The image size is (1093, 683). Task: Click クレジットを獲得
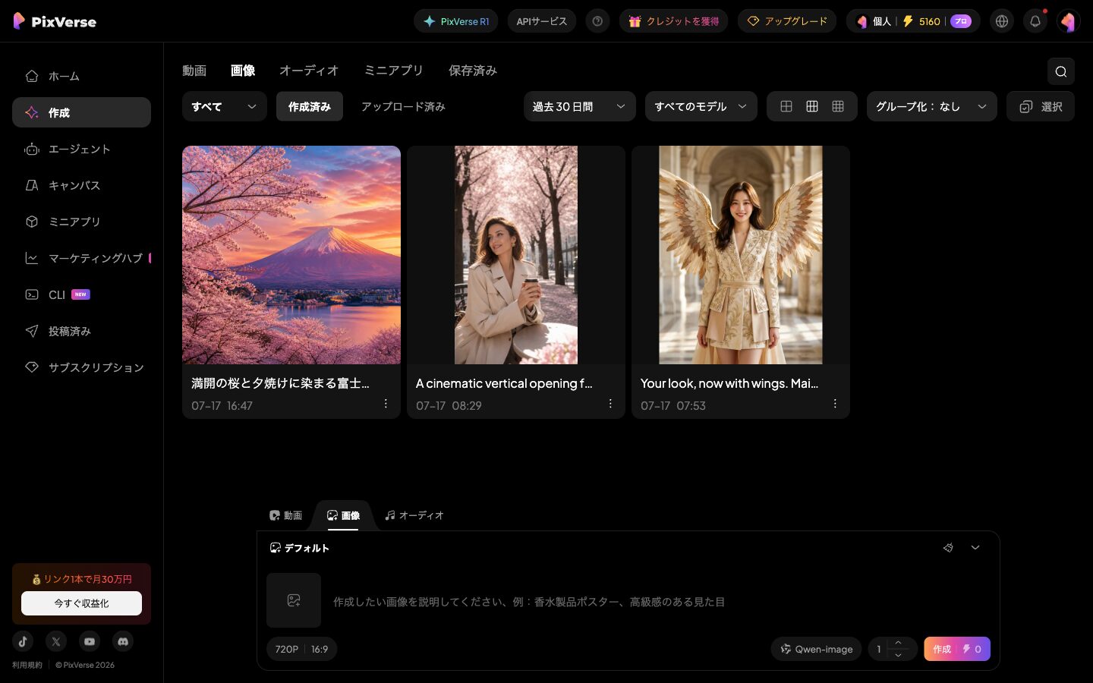point(674,21)
